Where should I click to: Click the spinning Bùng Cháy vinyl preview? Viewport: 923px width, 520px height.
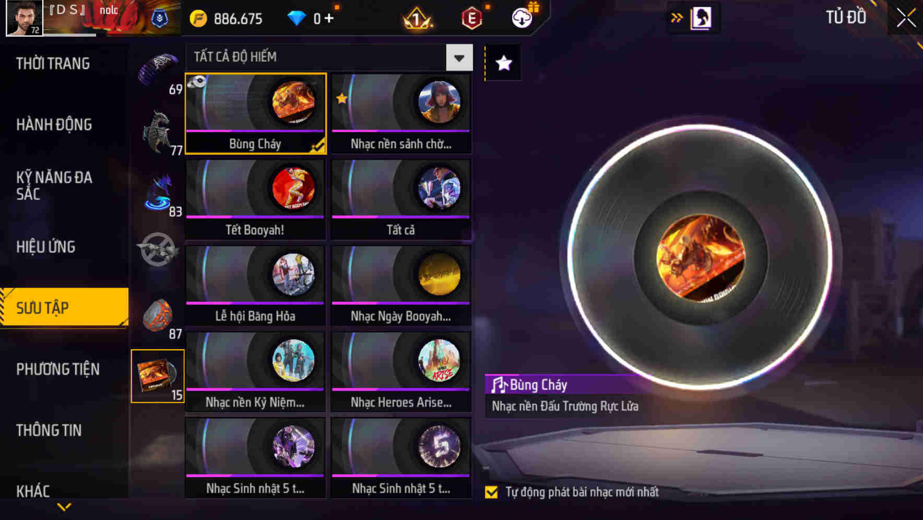(x=701, y=257)
